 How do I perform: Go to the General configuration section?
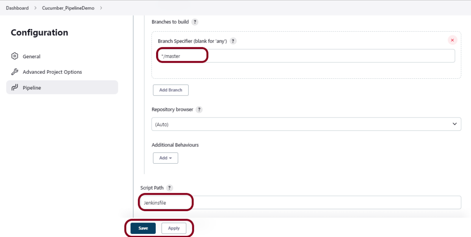(31, 56)
